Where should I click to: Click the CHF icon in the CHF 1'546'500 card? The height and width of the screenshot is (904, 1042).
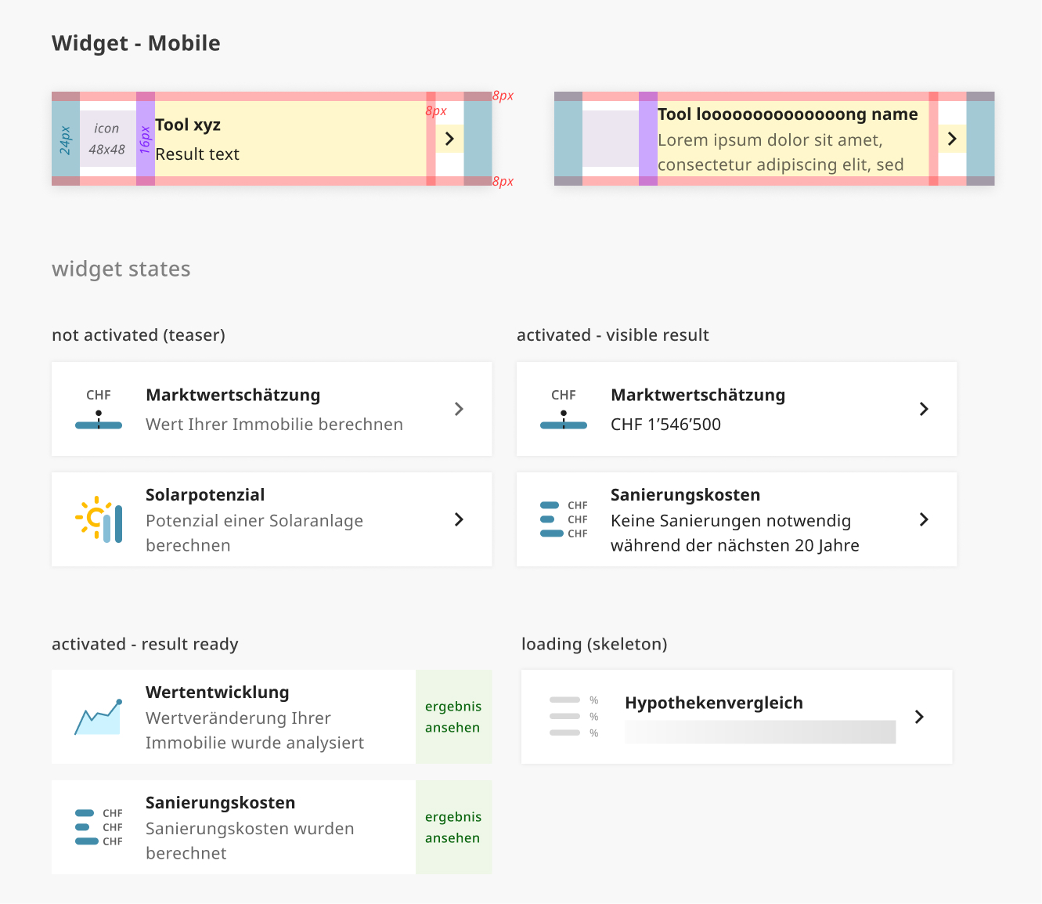[564, 409]
